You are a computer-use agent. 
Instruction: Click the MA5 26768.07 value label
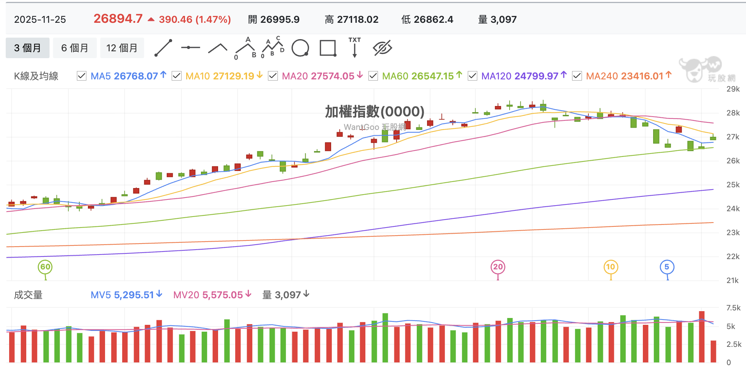(x=129, y=76)
